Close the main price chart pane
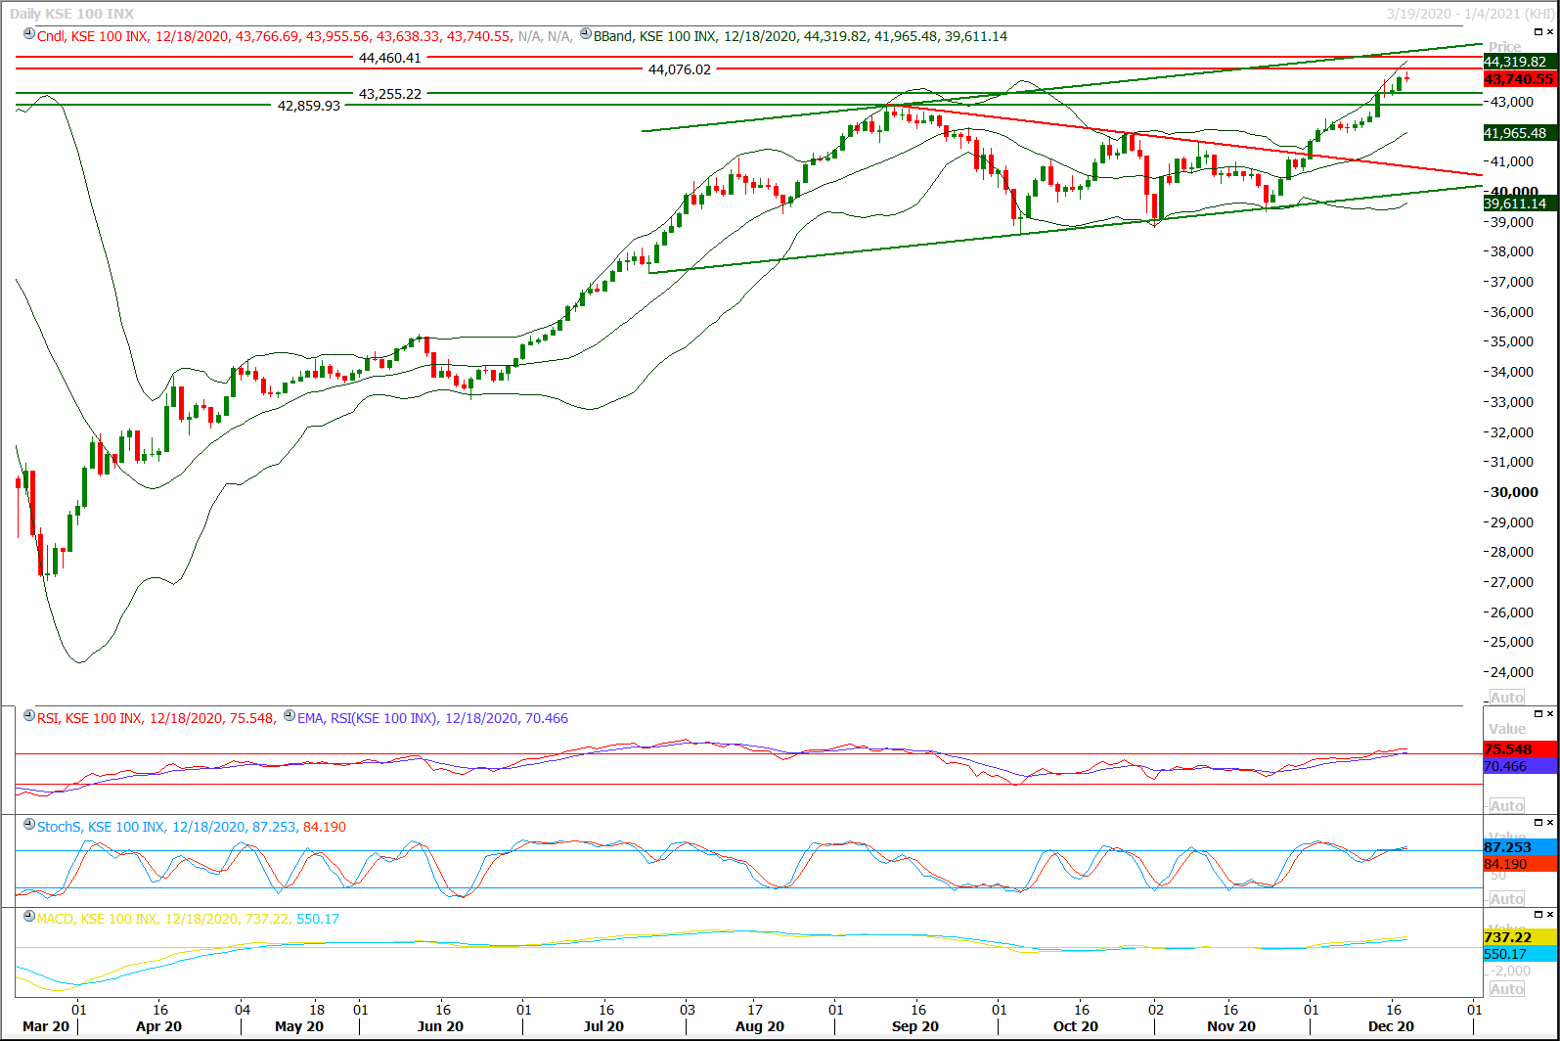This screenshot has width=1560, height=1041. coord(1550,32)
